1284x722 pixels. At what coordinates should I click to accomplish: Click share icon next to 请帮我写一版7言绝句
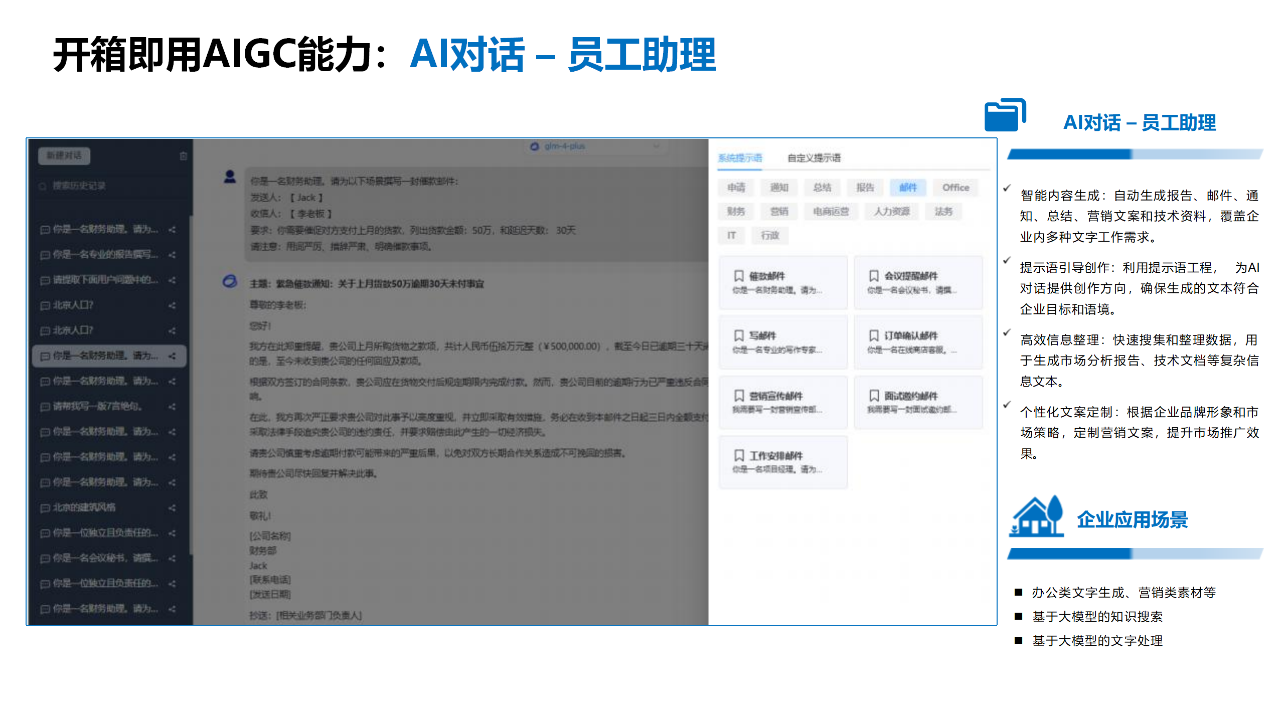tap(172, 407)
